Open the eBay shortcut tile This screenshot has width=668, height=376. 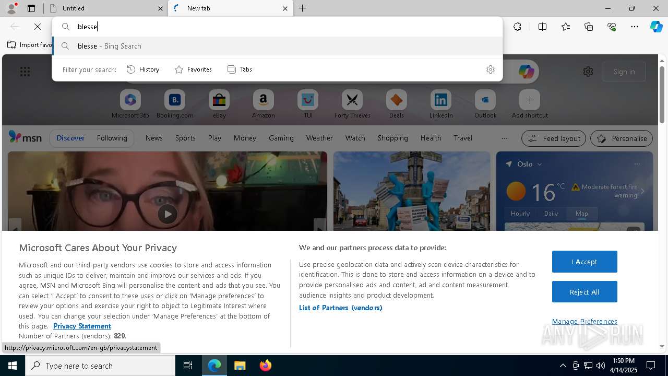[219, 100]
